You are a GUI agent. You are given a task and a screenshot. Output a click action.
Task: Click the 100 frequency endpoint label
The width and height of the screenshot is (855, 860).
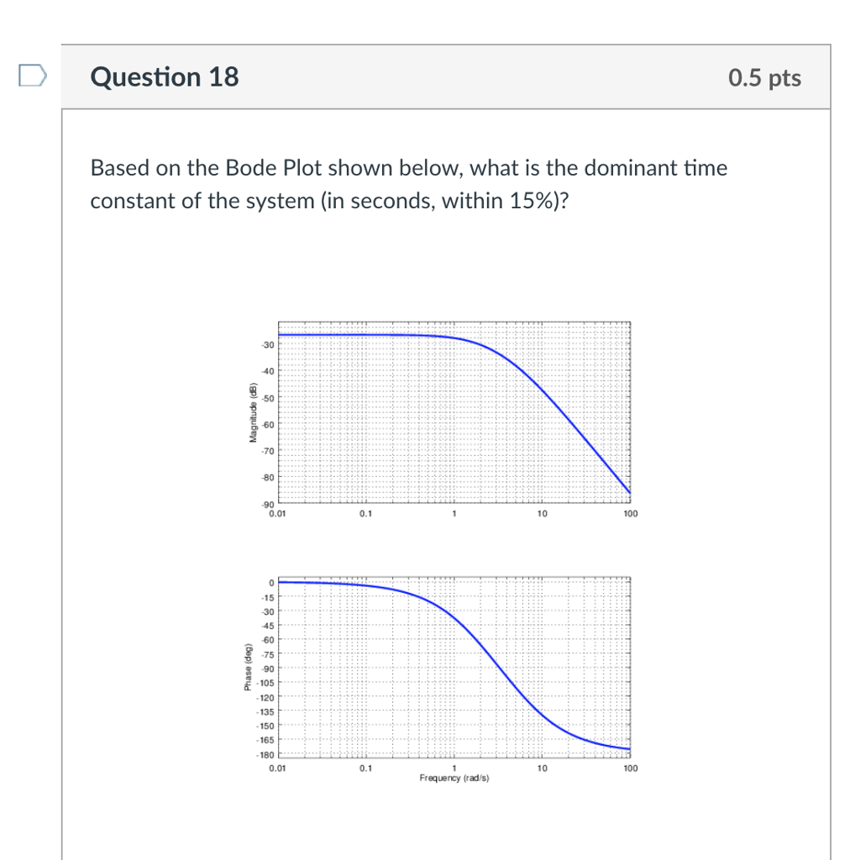pos(629,513)
